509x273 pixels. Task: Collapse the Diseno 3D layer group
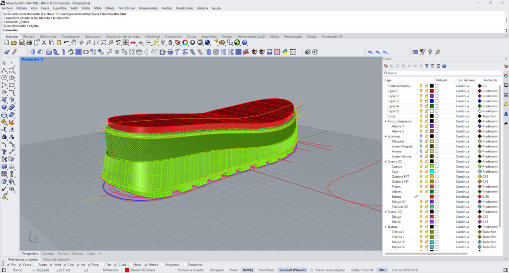386,161
